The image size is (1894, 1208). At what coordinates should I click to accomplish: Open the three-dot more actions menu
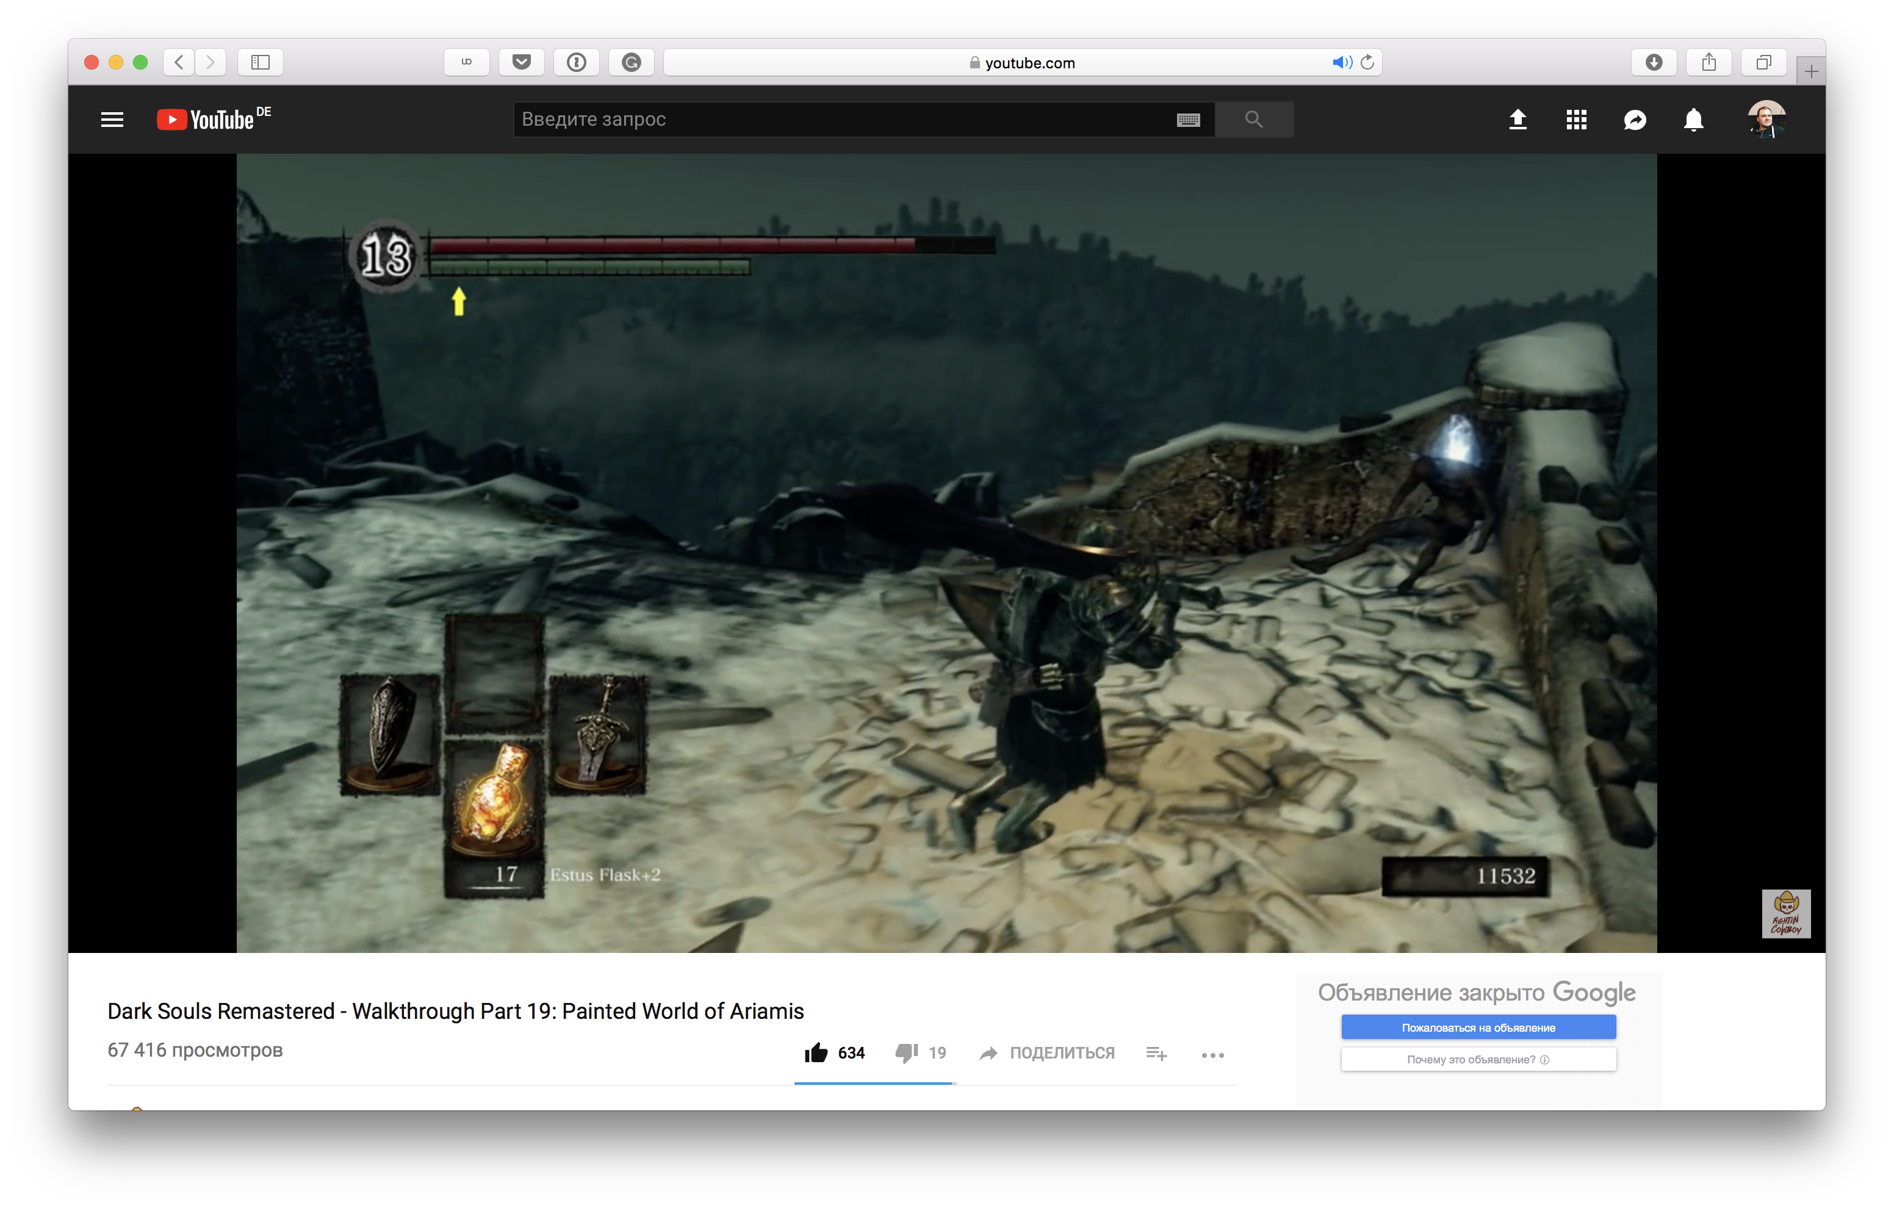point(1212,1055)
